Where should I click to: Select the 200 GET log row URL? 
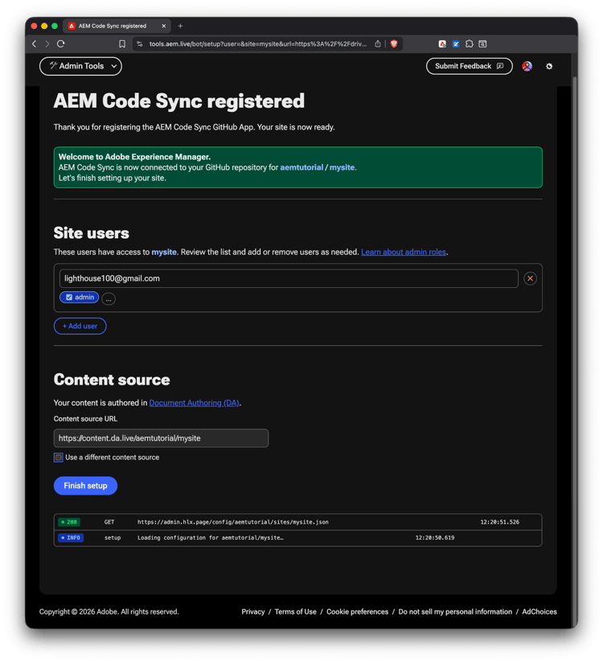click(x=233, y=522)
